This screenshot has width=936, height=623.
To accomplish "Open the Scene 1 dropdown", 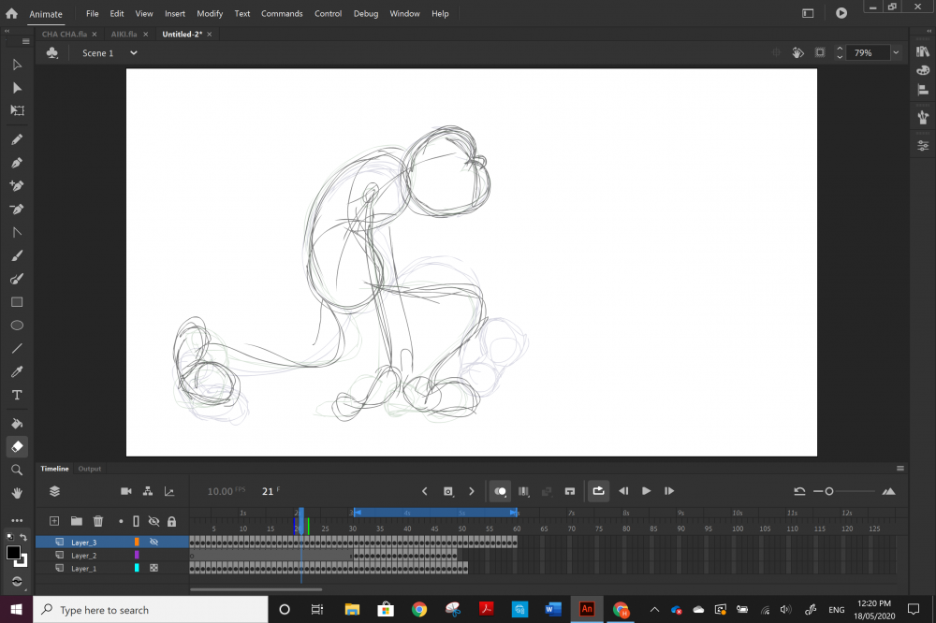I will (133, 53).
